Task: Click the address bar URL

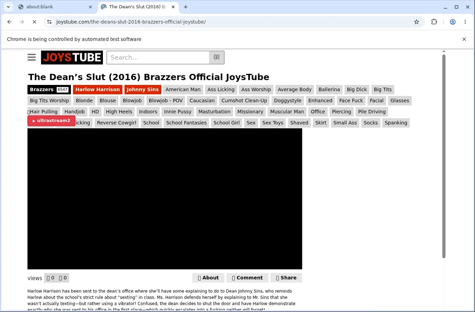Action: click(x=131, y=22)
